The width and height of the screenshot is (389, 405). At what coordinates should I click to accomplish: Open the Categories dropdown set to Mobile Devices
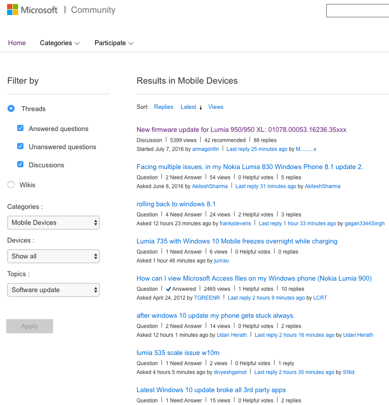click(53, 223)
